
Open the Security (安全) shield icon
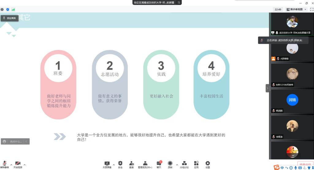click(x=120, y=164)
